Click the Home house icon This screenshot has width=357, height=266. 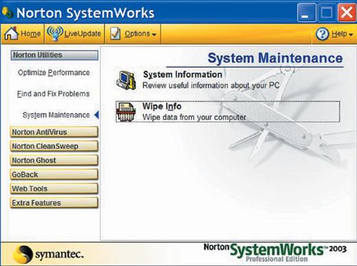coord(11,34)
